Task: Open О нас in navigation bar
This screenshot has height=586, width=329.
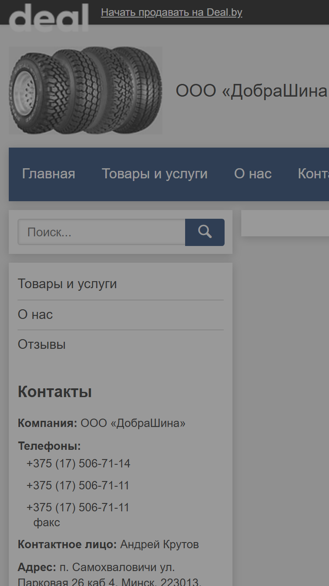Action: (x=253, y=174)
